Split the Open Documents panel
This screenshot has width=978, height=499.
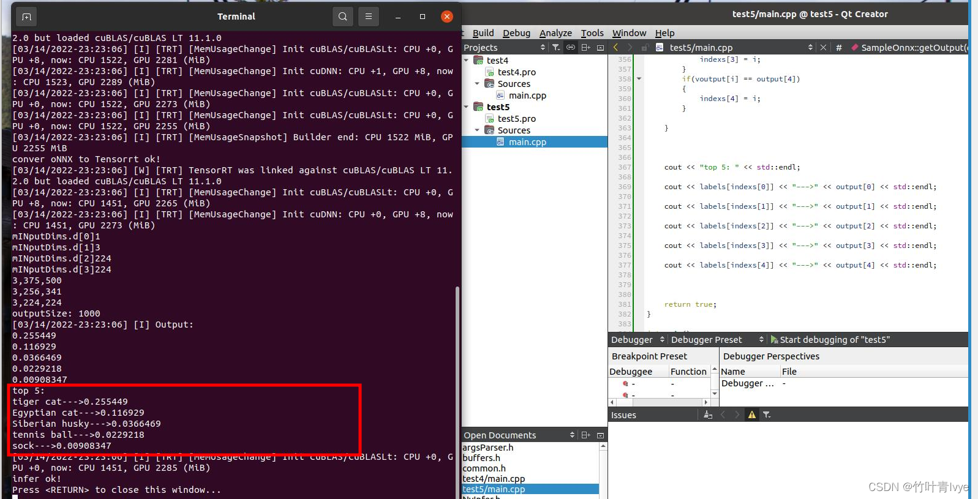(x=586, y=435)
